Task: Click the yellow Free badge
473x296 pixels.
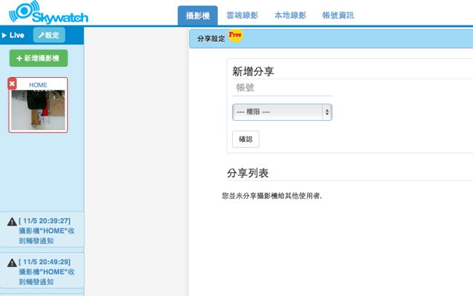Action: [235, 34]
